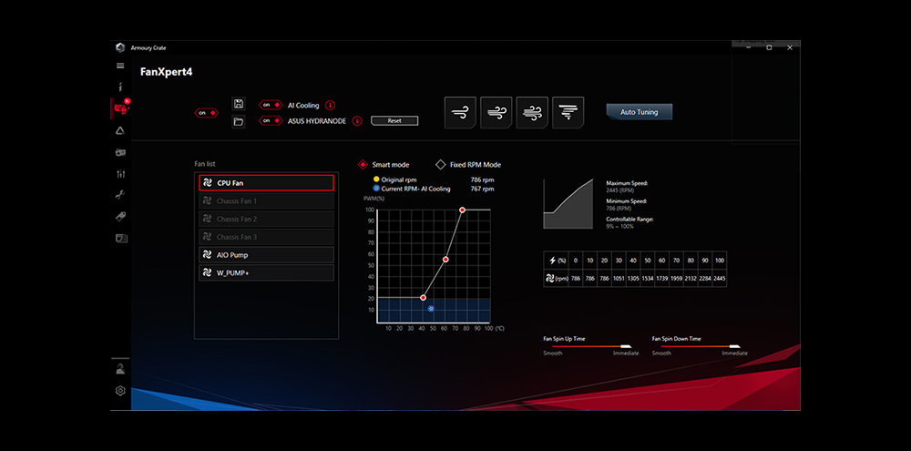
Task: Click the Maximum Speed label
Action: pyautogui.click(x=627, y=183)
